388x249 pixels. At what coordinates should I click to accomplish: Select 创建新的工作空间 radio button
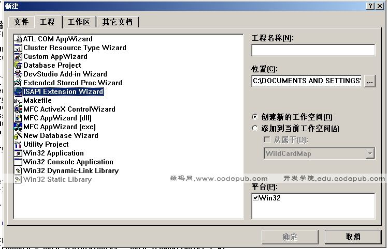[255, 117]
